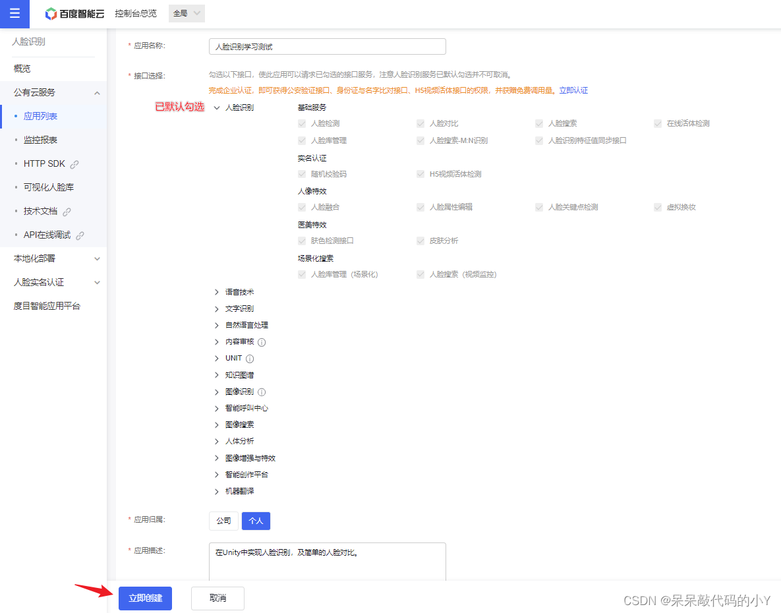Click the 立即认证 link
The image size is (781, 613).
pos(573,90)
